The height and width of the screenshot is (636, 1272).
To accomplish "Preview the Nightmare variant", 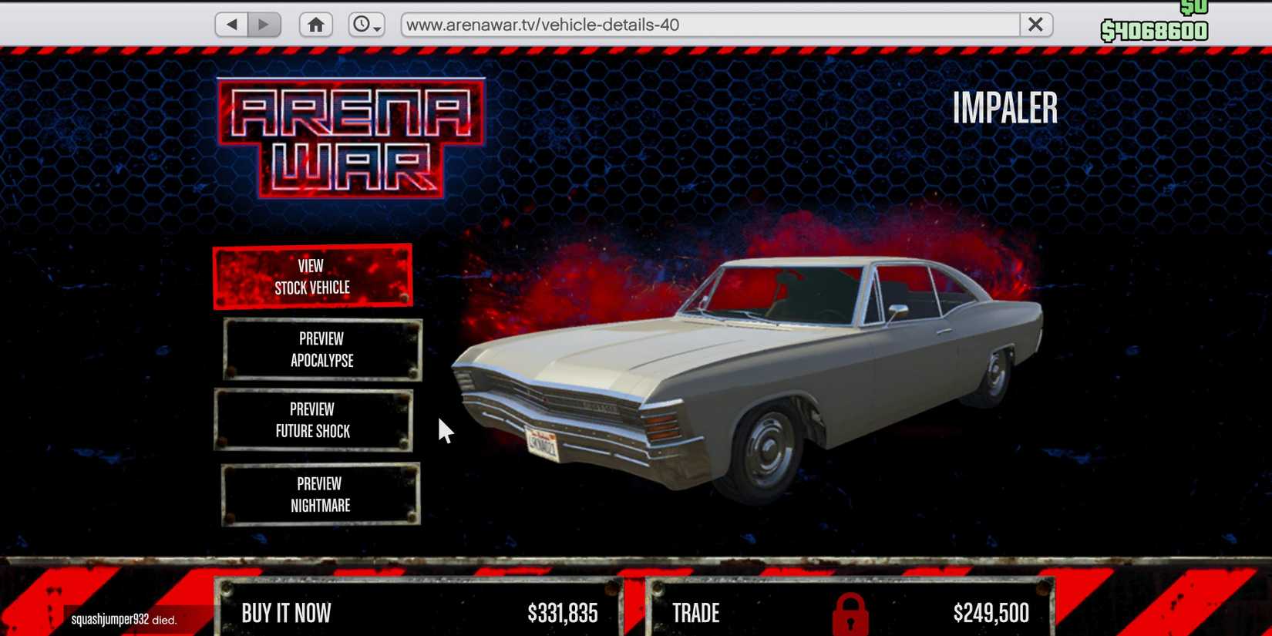I will click(x=321, y=495).
